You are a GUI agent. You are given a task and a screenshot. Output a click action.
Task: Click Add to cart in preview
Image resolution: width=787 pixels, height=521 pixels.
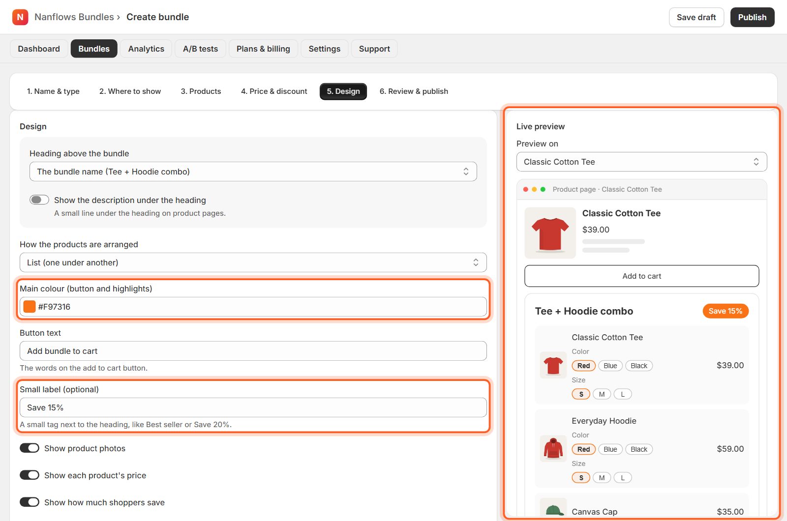[x=642, y=276]
